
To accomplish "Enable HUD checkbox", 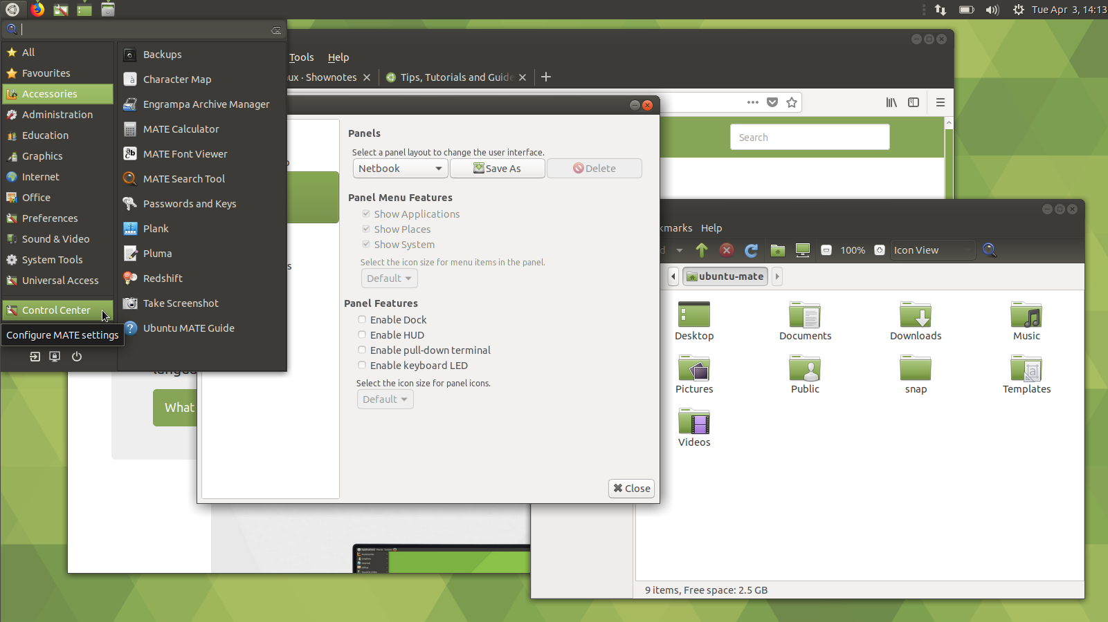I will click(362, 334).
